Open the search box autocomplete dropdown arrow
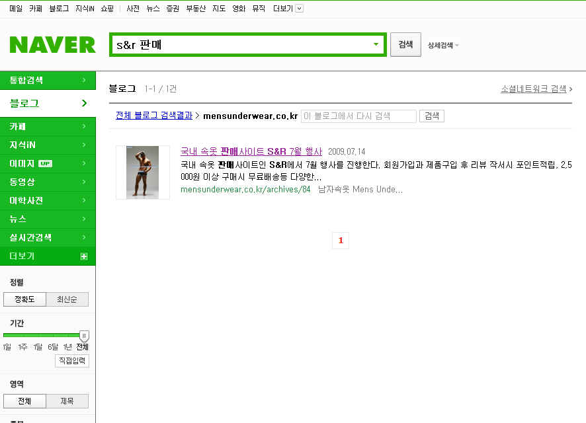This screenshot has width=586, height=423. click(x=376, y=44)
